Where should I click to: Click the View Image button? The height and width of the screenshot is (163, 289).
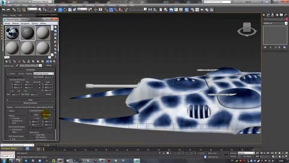(x=47, y=115)
